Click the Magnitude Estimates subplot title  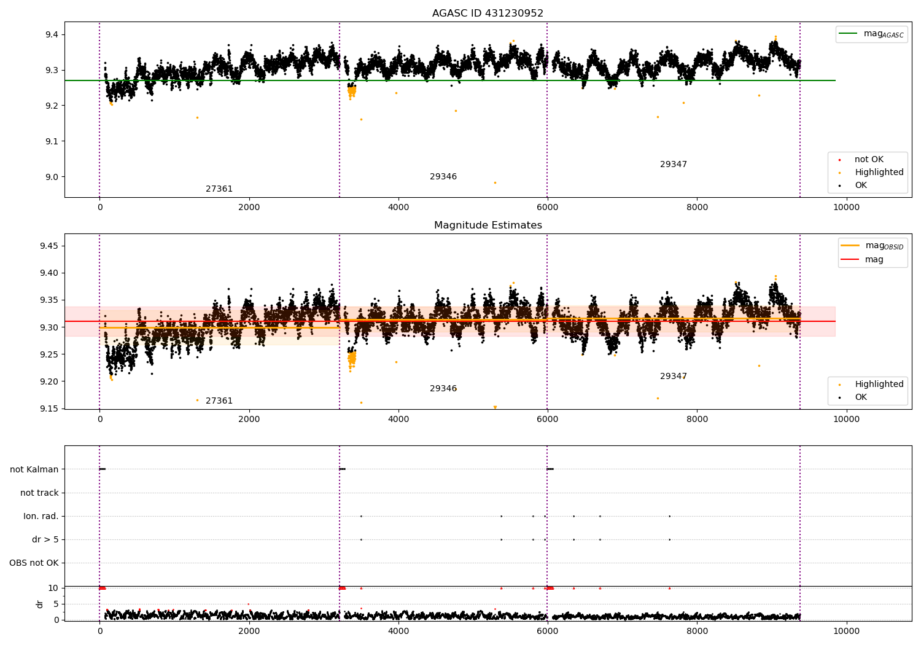coord(488,225)
